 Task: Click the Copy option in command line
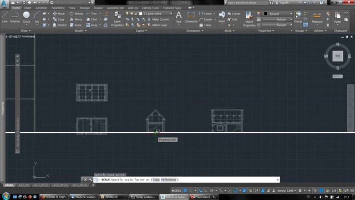[156, 179]
